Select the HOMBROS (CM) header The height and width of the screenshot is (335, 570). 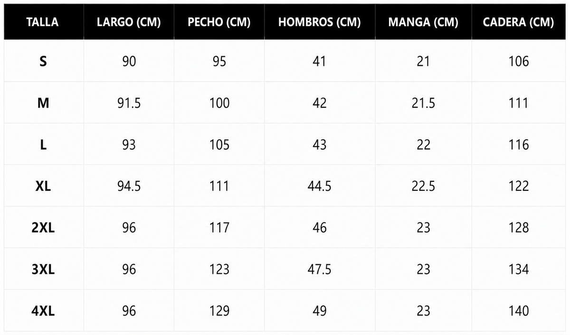(319, 22)
